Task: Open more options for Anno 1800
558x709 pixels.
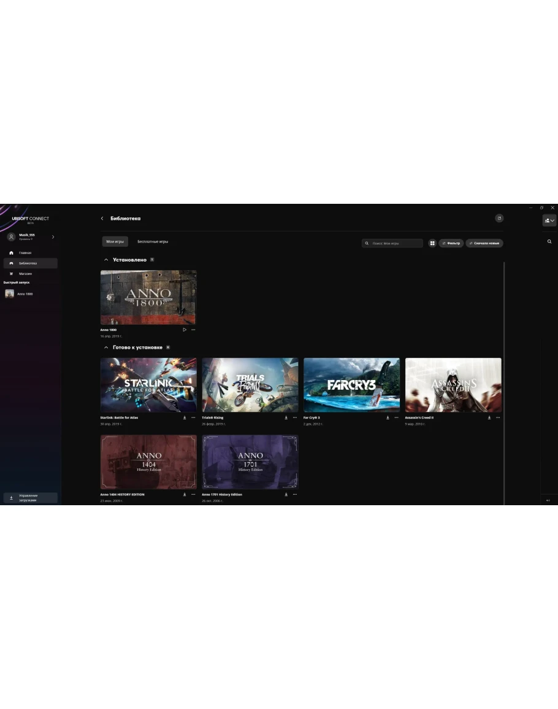Action: [193, 330]
